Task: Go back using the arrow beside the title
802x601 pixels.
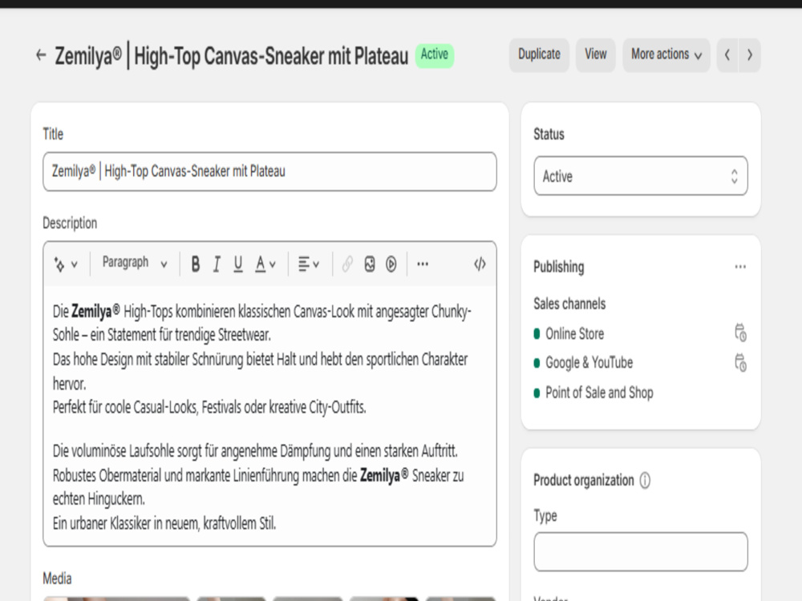Action: 42,54
